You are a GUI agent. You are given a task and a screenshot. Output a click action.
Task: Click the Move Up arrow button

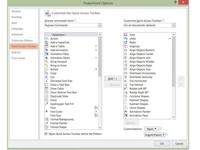(181, 79)
